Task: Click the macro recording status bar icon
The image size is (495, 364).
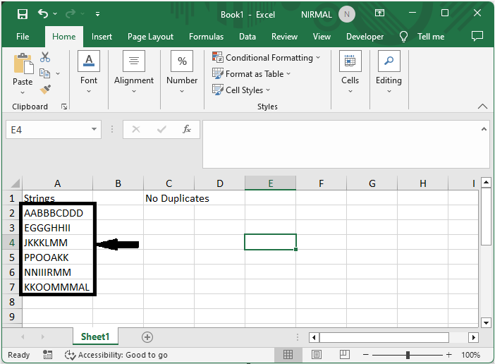Action: (x=48, y=355)
